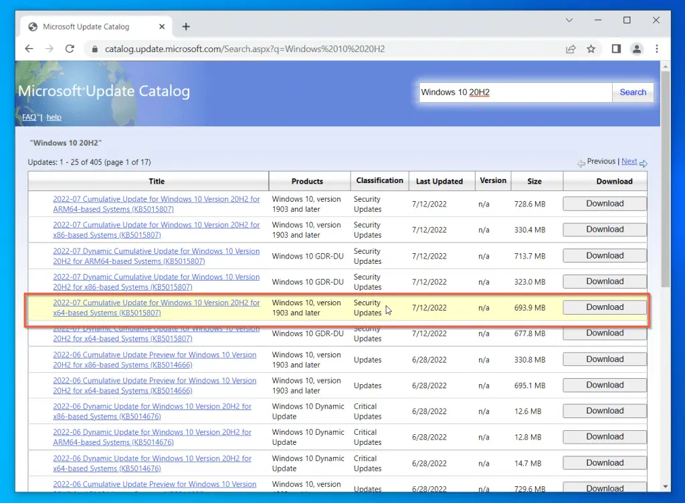This screenshot has height=503, width=685.
Task: Open 2022-07 Cumulative Update ARM64 KB5015807 link
Action: click(157, 204)
